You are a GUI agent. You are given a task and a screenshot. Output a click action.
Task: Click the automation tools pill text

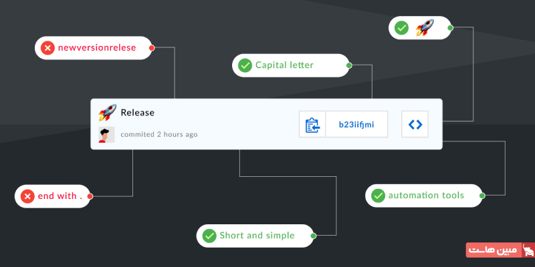(x=427, y=196)
